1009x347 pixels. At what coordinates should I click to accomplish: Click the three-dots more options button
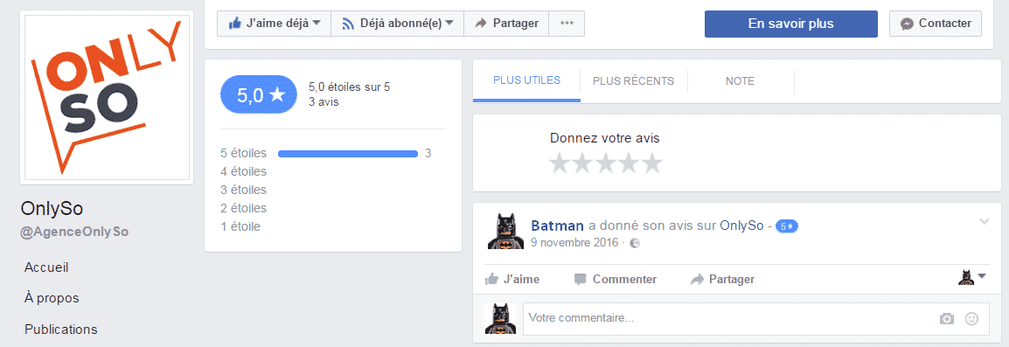[x=567, y=24]
